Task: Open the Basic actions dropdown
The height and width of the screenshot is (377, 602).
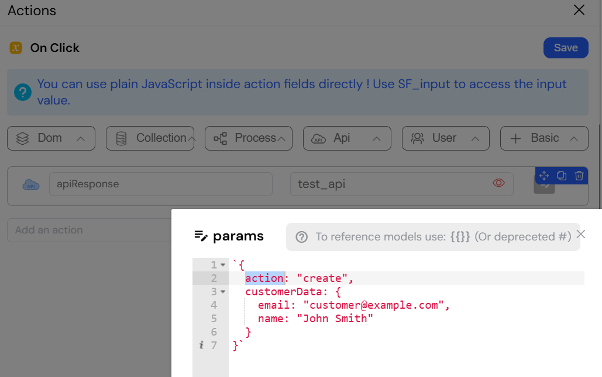Action: click(544, 138)
